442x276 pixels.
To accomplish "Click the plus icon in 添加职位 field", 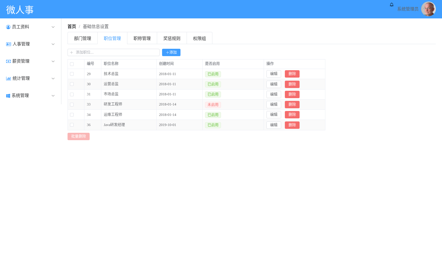I will (72, 52).
